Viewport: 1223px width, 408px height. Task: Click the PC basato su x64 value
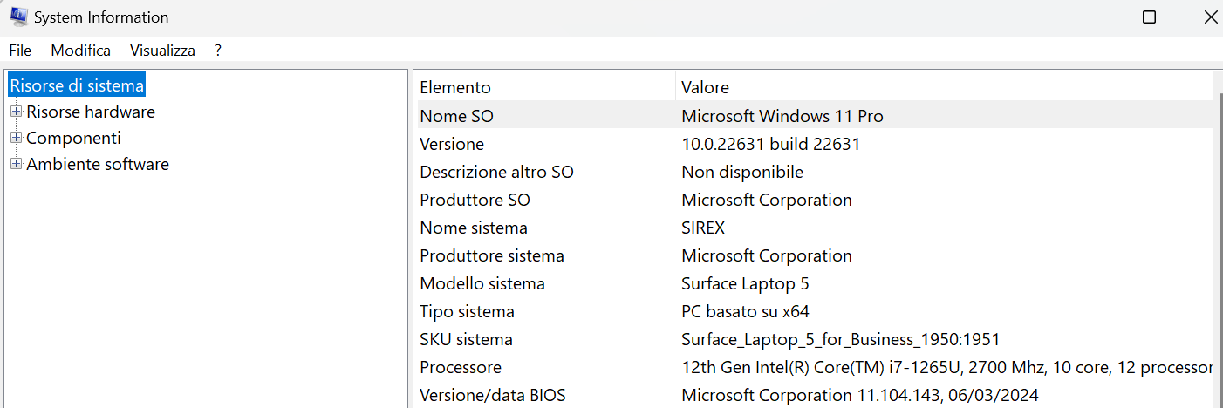pyautogui.click(x=746, y=311)
